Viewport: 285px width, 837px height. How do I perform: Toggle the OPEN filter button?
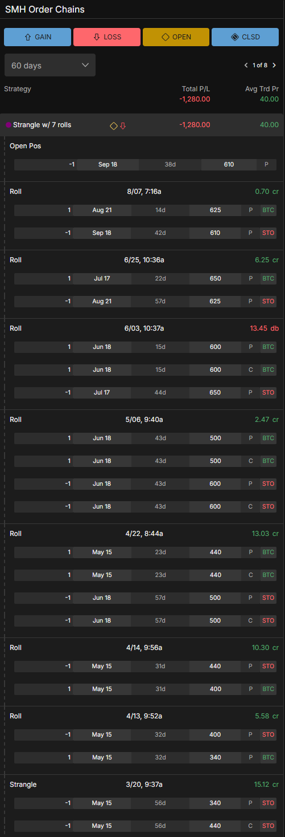coord(176,37)
